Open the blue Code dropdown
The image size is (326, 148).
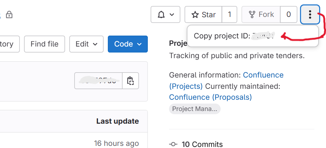click(x=128, y=44)
